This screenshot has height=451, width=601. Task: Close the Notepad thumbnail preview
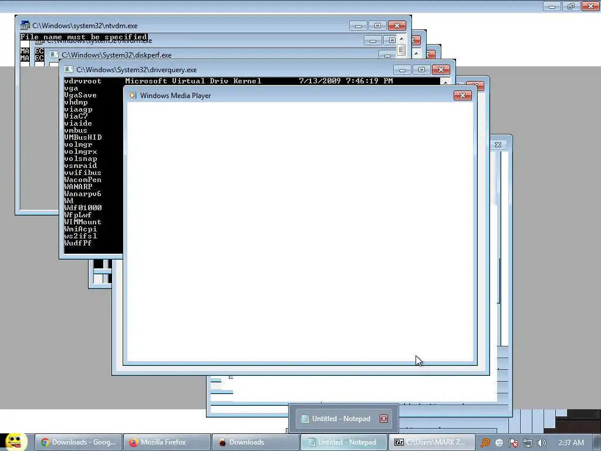click(x=384, y=419)
